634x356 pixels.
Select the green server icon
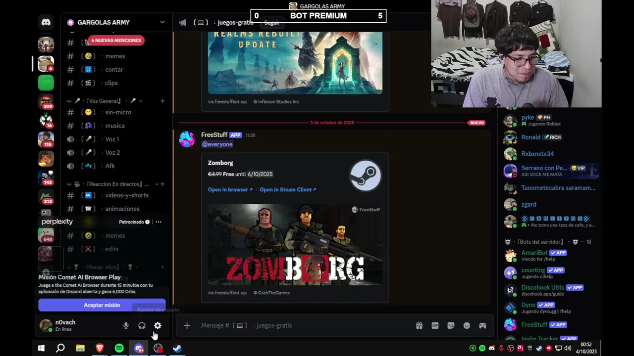point(46,83)
